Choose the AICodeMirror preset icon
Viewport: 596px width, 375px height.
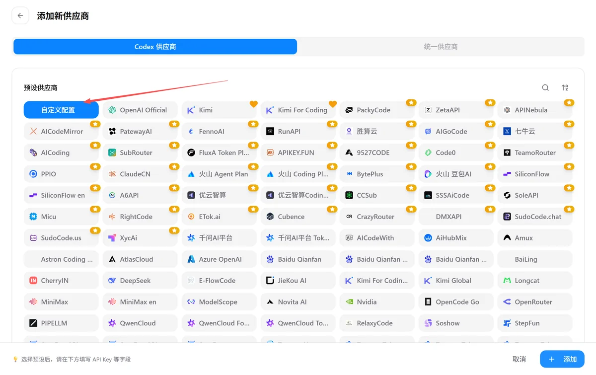[33, 132]
